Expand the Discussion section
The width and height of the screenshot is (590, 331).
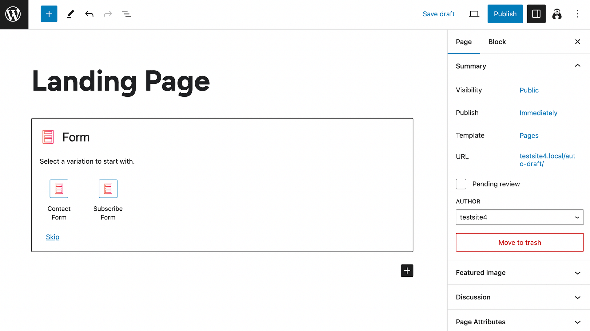(x=577, y=297)
